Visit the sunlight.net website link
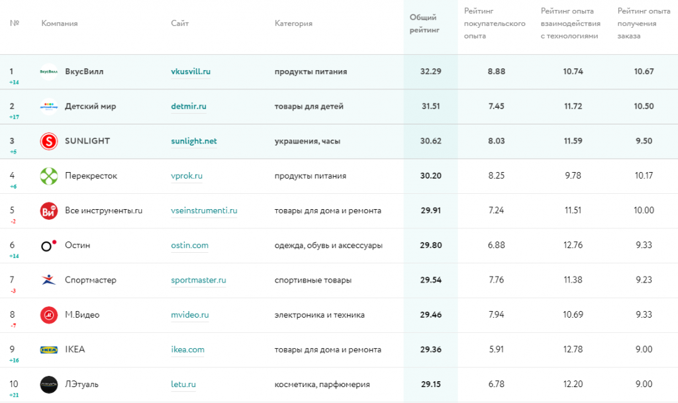The image size is (678, 403). click(x=193, y=141)
